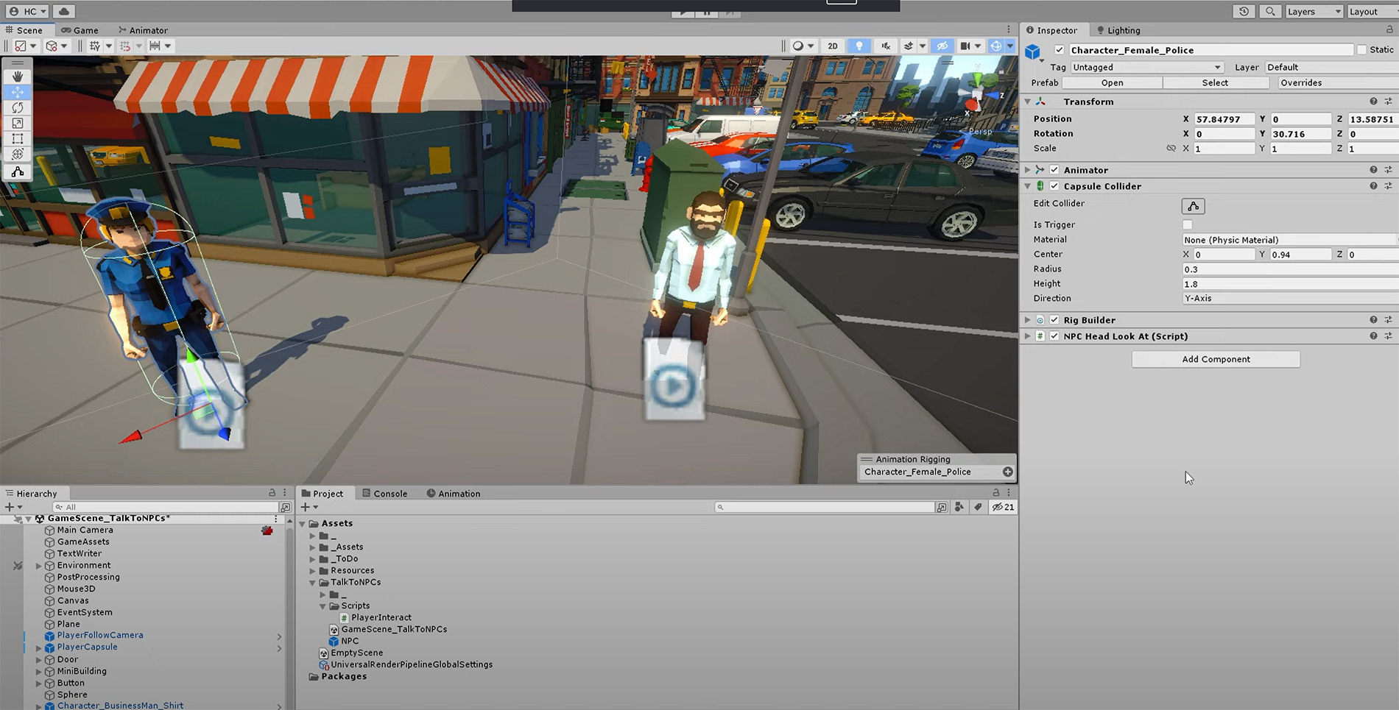Click the Add Component button
This screenshot has width=1399, height=710.
tap(1216, 359)
